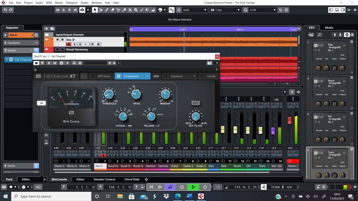Open the Fat Channel channel-strip view icon

pyautogui.click(x=84, y=76)
